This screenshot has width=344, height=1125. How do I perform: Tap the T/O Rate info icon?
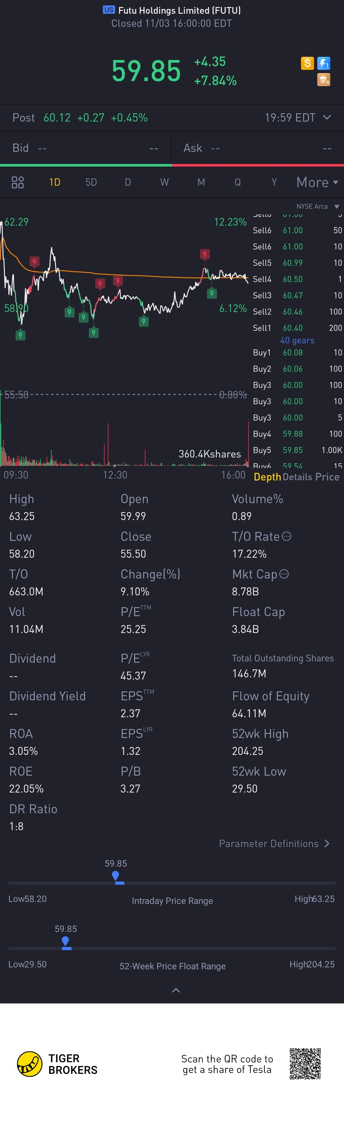286,536
